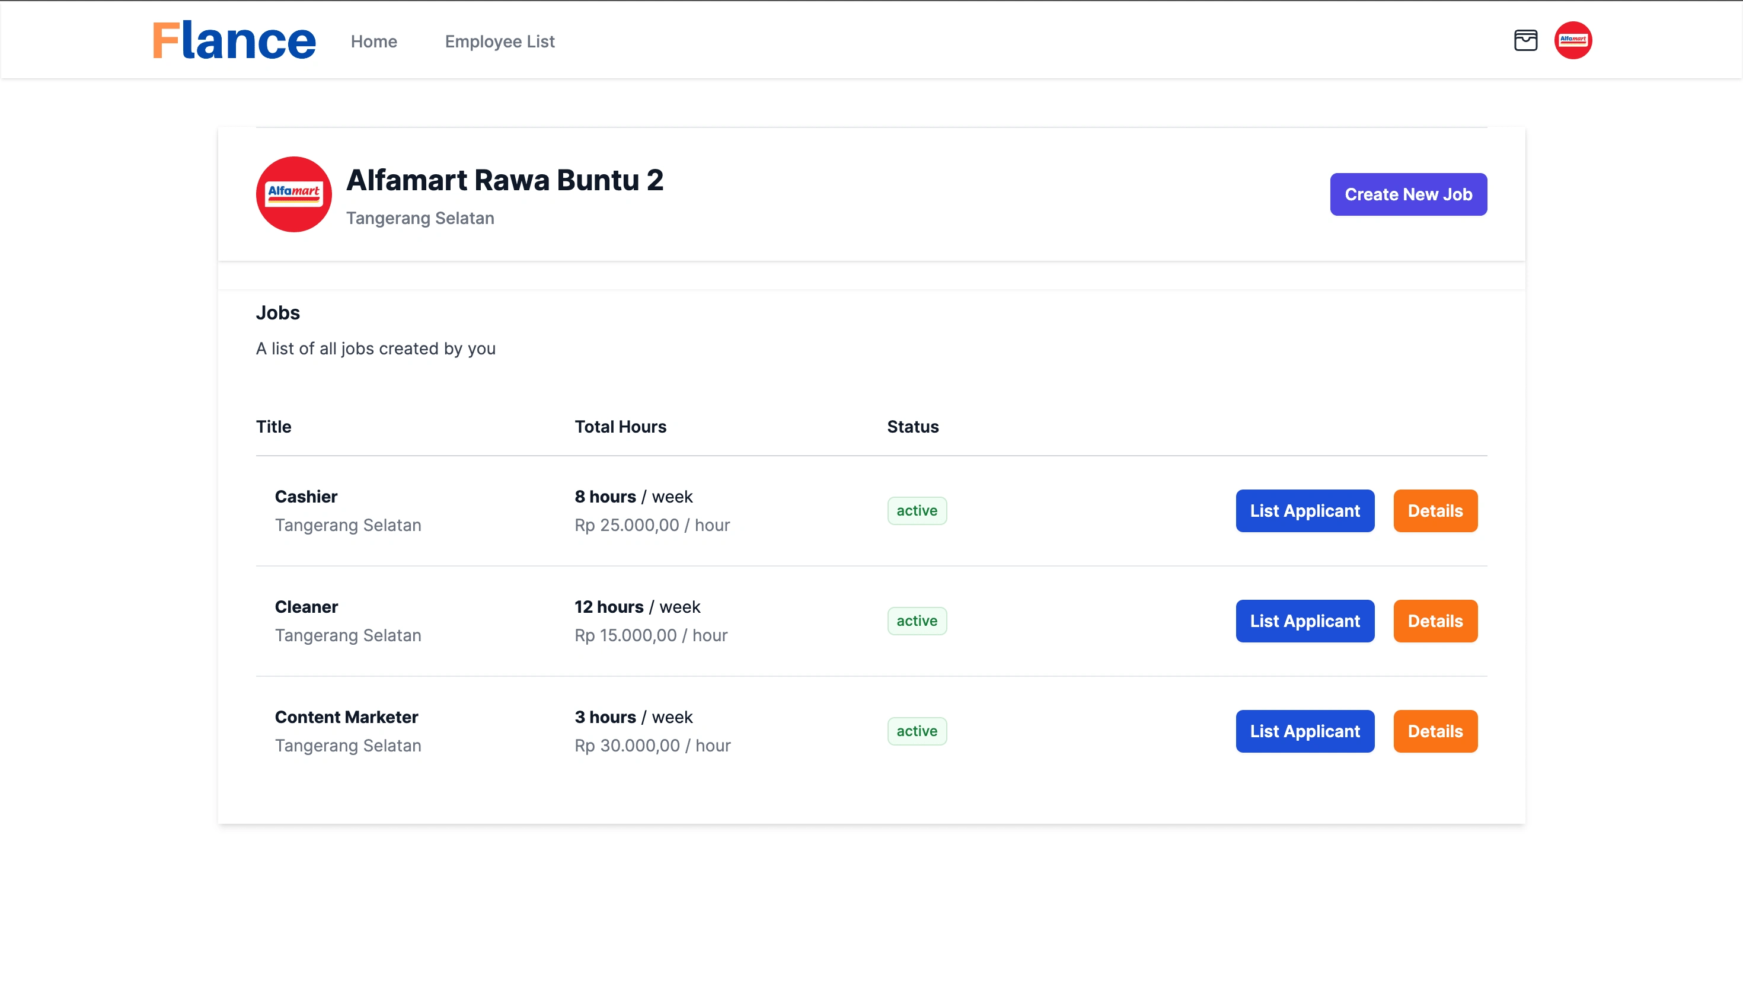Image resolution: width=1743 pixels, height=998 pixels.
Task: Toggle active status badge for Cashier job
Action: coord(917,510)
